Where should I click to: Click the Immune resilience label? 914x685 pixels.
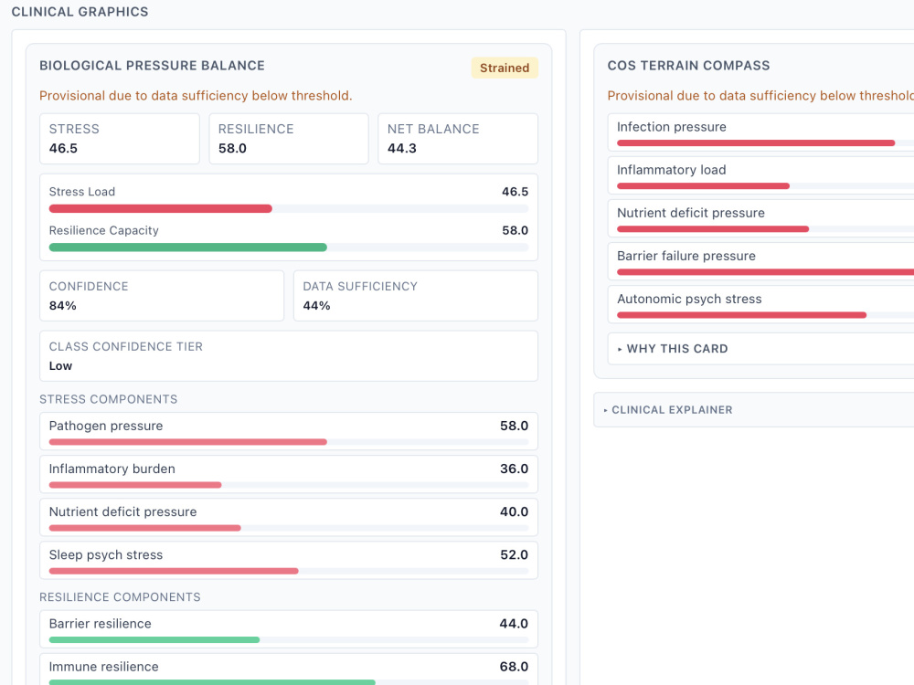click(104, 667)
